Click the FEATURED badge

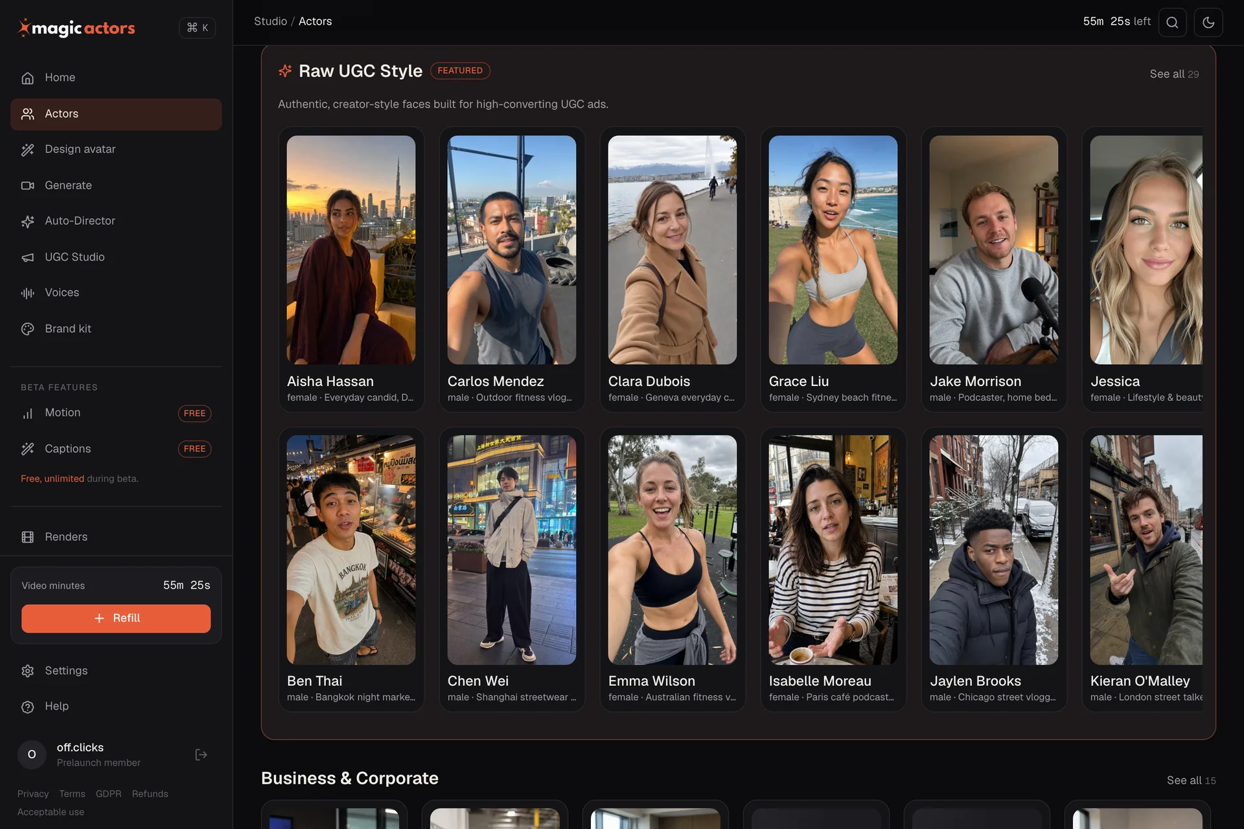tap(460, 71)
